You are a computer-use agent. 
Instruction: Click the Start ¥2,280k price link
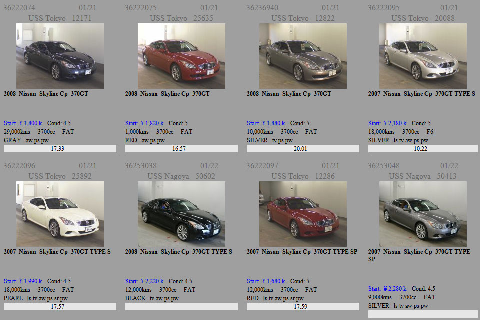point(387,289)
